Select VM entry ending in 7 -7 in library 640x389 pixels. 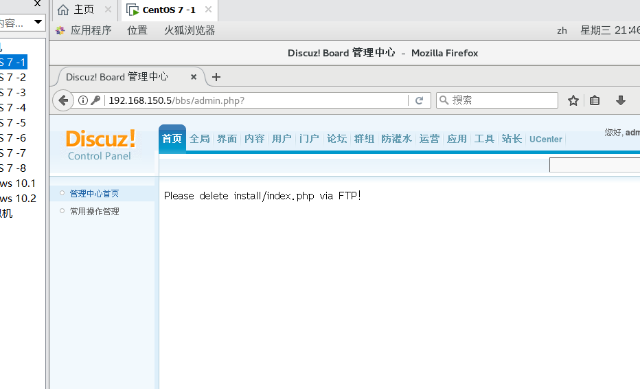click(x=13, y=153)
